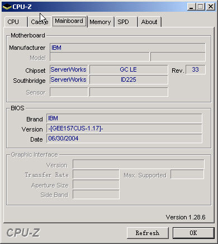Select the Memory tab
Image resolution: width=218 pixels, height=244 pixels.
click(101, 22)
